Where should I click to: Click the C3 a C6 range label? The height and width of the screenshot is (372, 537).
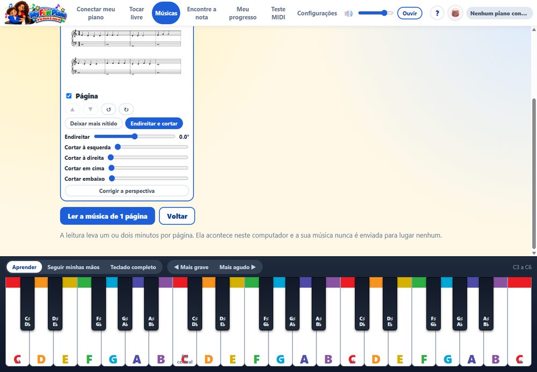[522, 267]
